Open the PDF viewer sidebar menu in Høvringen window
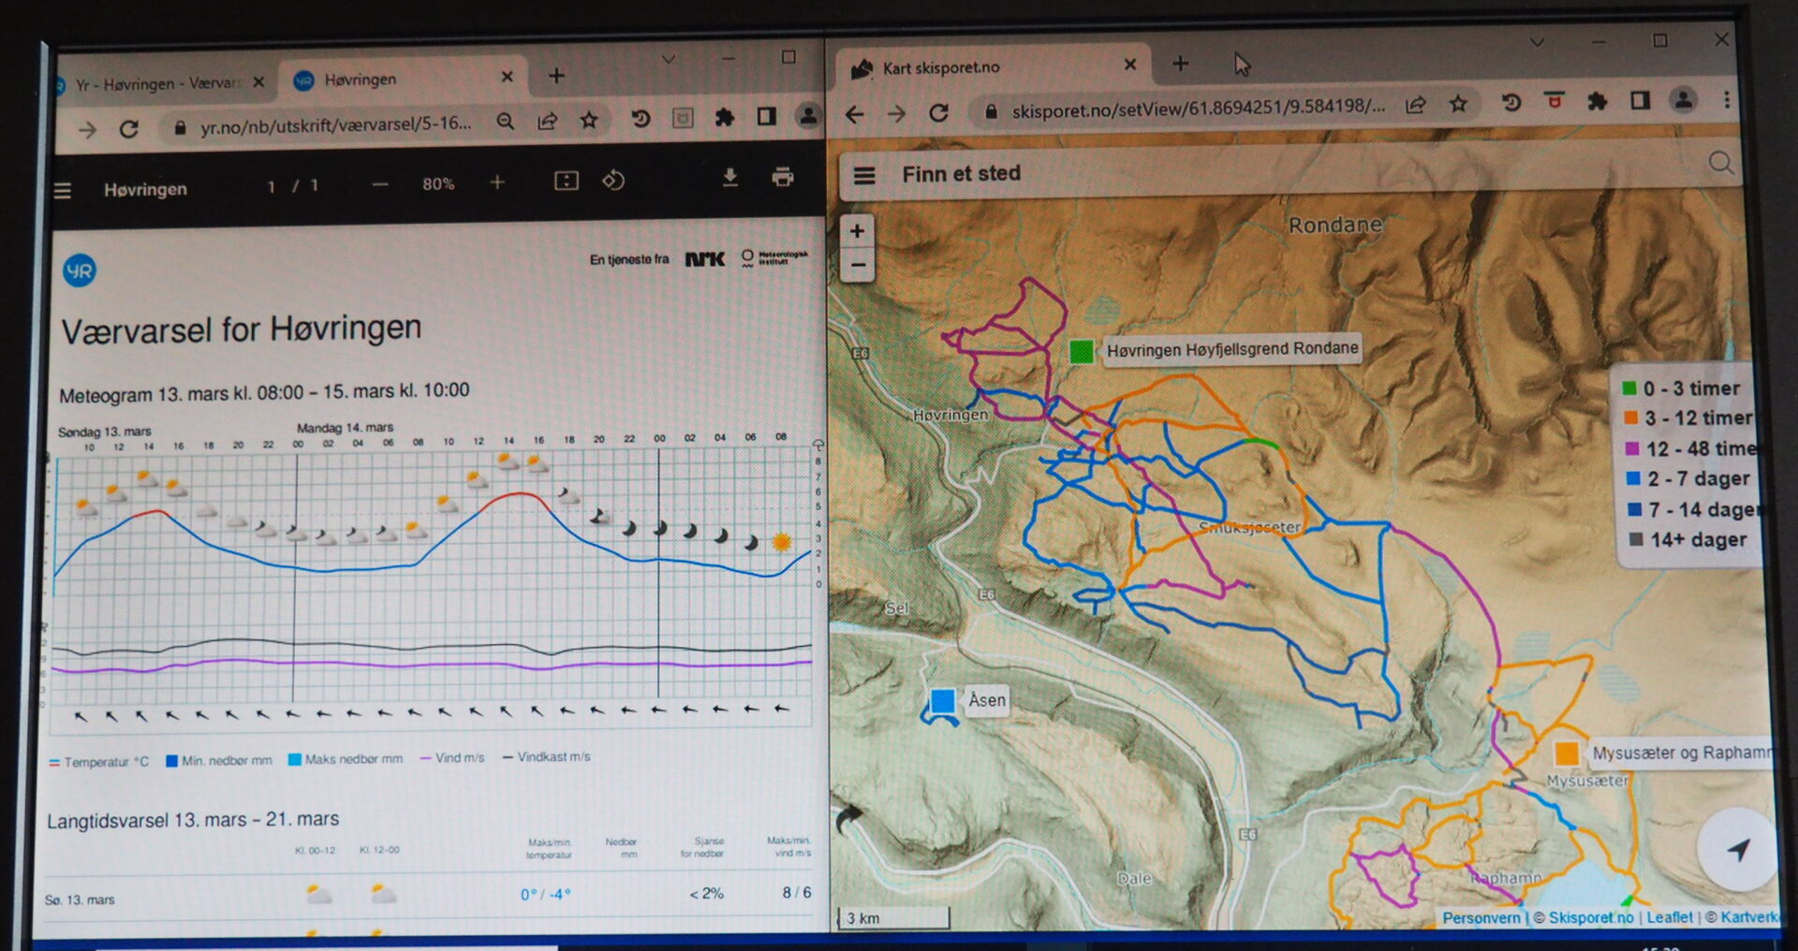Screen dimensions: 1798x951 [63, 191]
